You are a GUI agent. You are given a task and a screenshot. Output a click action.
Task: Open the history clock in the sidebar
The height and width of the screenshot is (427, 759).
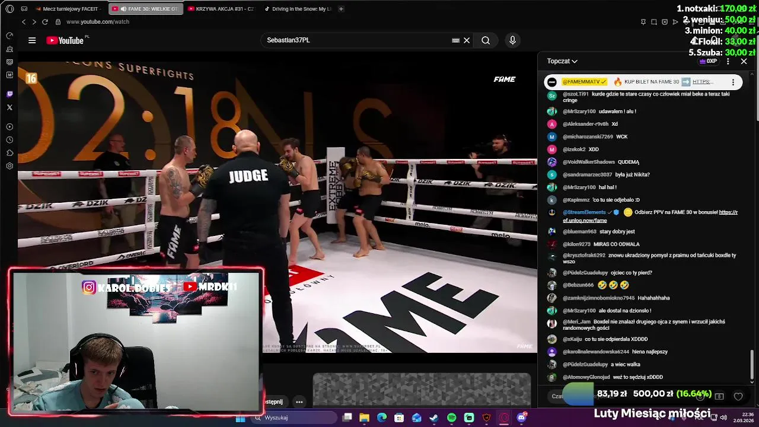[x=9, y=140]
